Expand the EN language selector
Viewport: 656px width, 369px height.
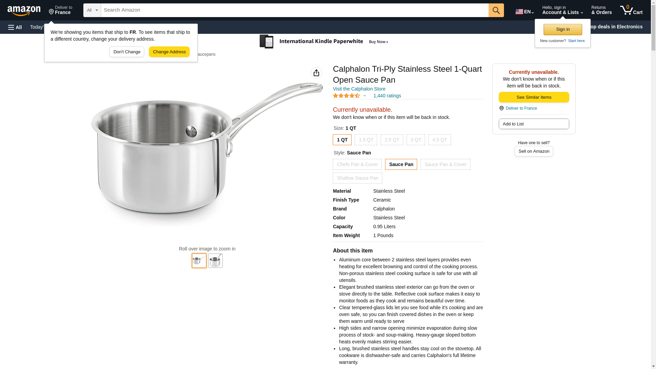524,11
